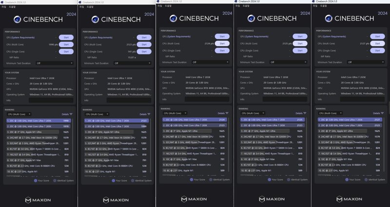Screen dimensions: 390x207
Task: Start CPU Multi Core test, 2124 pts window
Action: click(x=222, y=44)
